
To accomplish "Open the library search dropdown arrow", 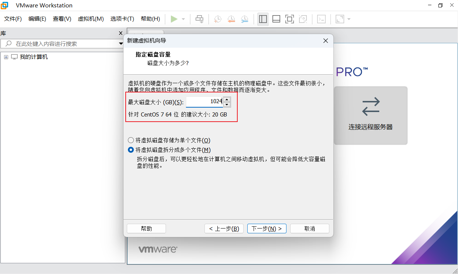I will (121, 44).
